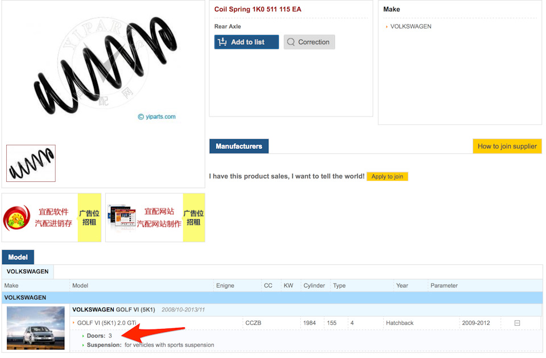Click the CCZB engine code cell
The image size is (546, 358).
click(x=253, y=323)
